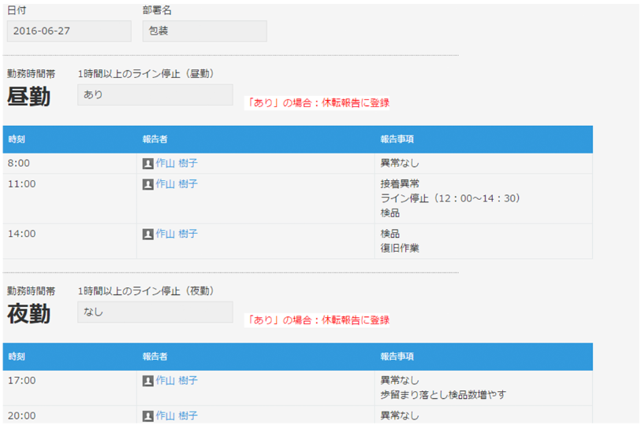Click the 日付 field showing 2016-06-27
Viewport: 641px width, 425px height.
[x=69, y=31]
